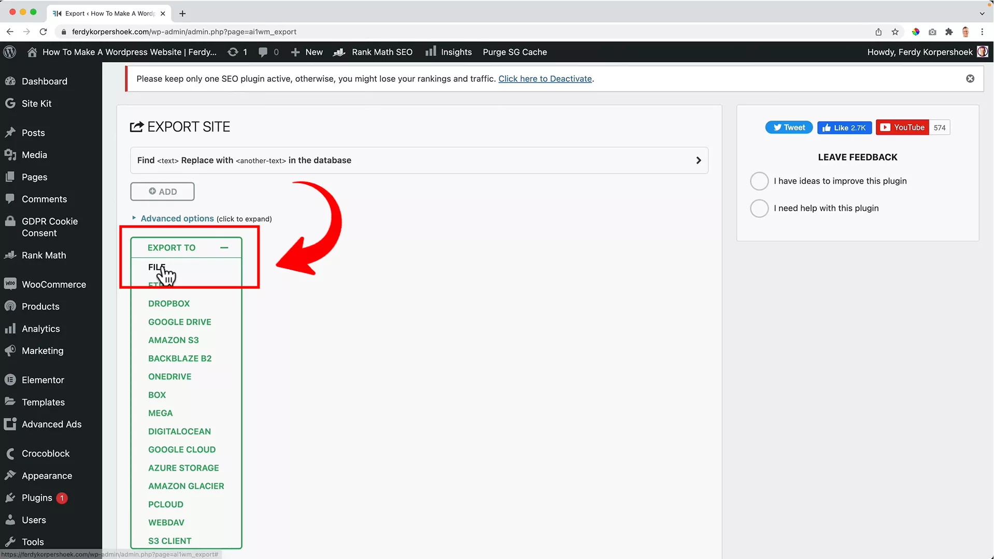Viewport: 994px width, 559px height.
Task: Select 'I have ideas to improve this plugin'
Action: [x=759, y=181]
